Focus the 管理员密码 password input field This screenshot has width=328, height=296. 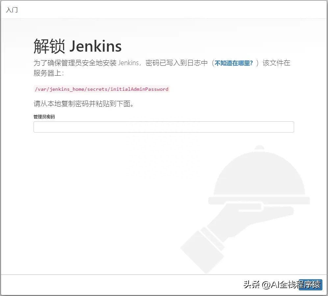164,127
